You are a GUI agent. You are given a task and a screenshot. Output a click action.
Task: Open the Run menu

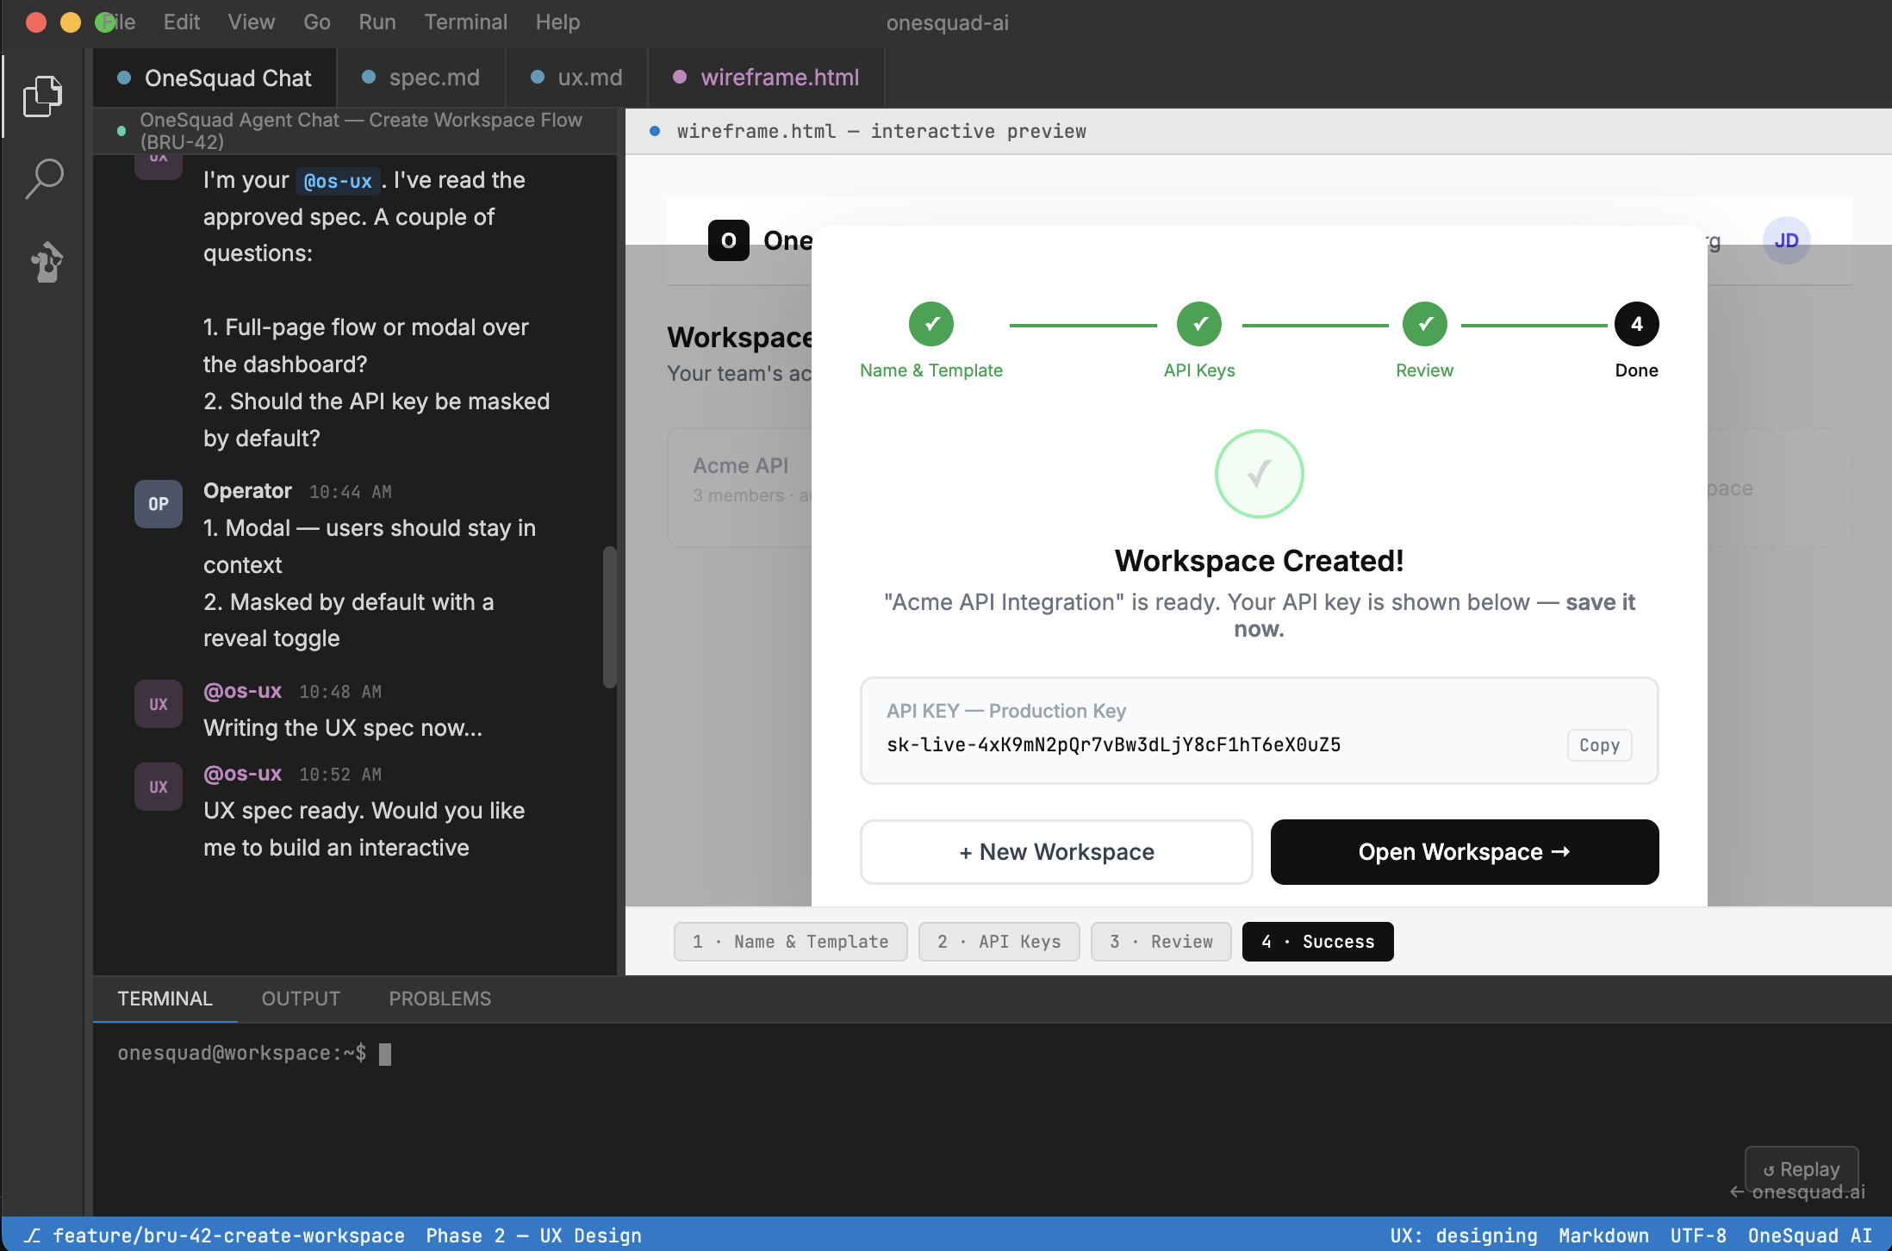click(377, 22)
